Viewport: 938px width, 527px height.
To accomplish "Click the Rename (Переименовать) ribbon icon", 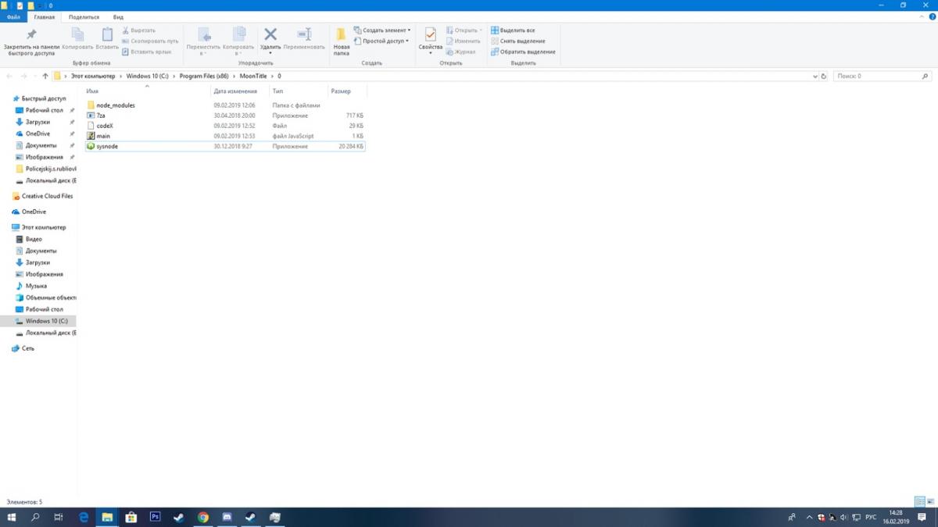I will tap(304, 35).
